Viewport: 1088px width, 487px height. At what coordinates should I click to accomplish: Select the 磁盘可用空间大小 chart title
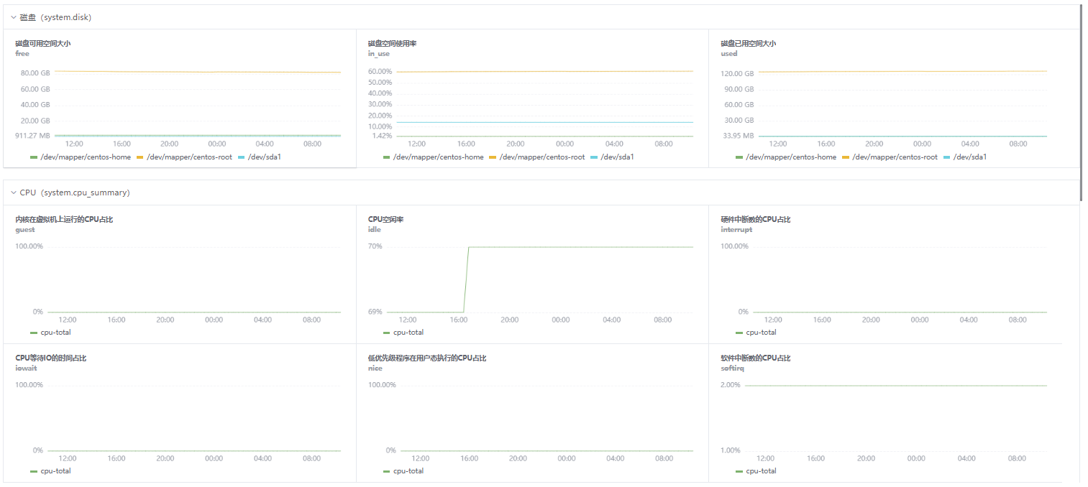click(43, 43)
